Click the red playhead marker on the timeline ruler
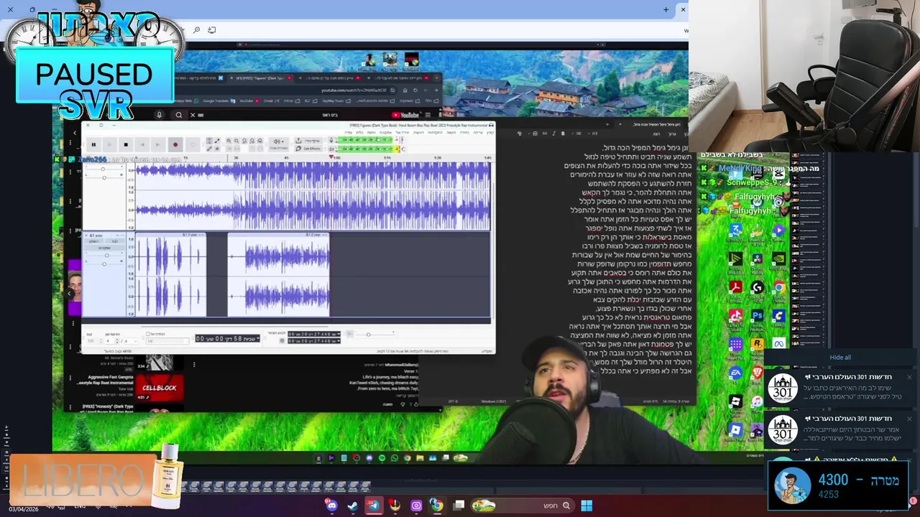The width and height of the screenshot is (920, 517). pyautogui.click(x=331, y=157)
